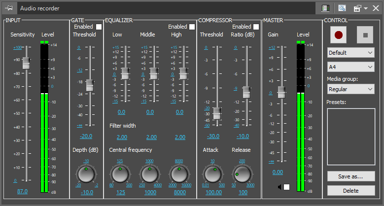Click the Save as... button
This screenshot has width=384, height=206.
[350, 176]
